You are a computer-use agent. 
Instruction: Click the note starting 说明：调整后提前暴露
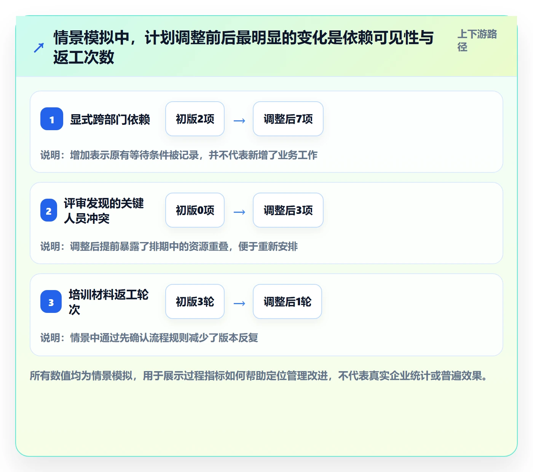tap(169, 246)
